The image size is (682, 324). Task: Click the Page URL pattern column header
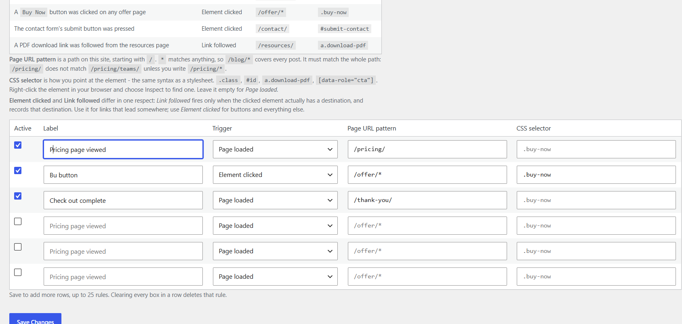372,128
